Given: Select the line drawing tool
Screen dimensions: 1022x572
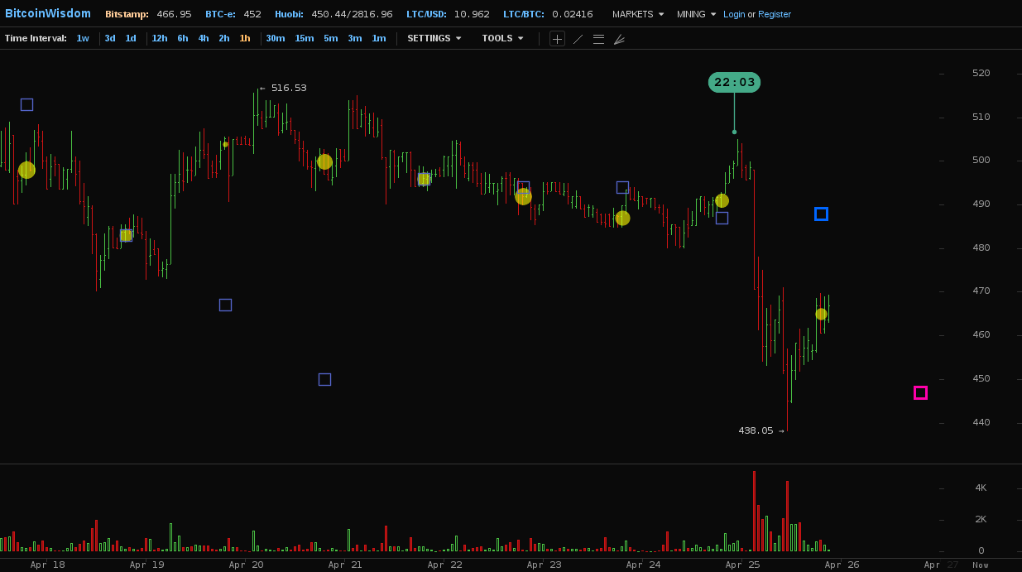Looking at the screenshot, I should (578, 39).
